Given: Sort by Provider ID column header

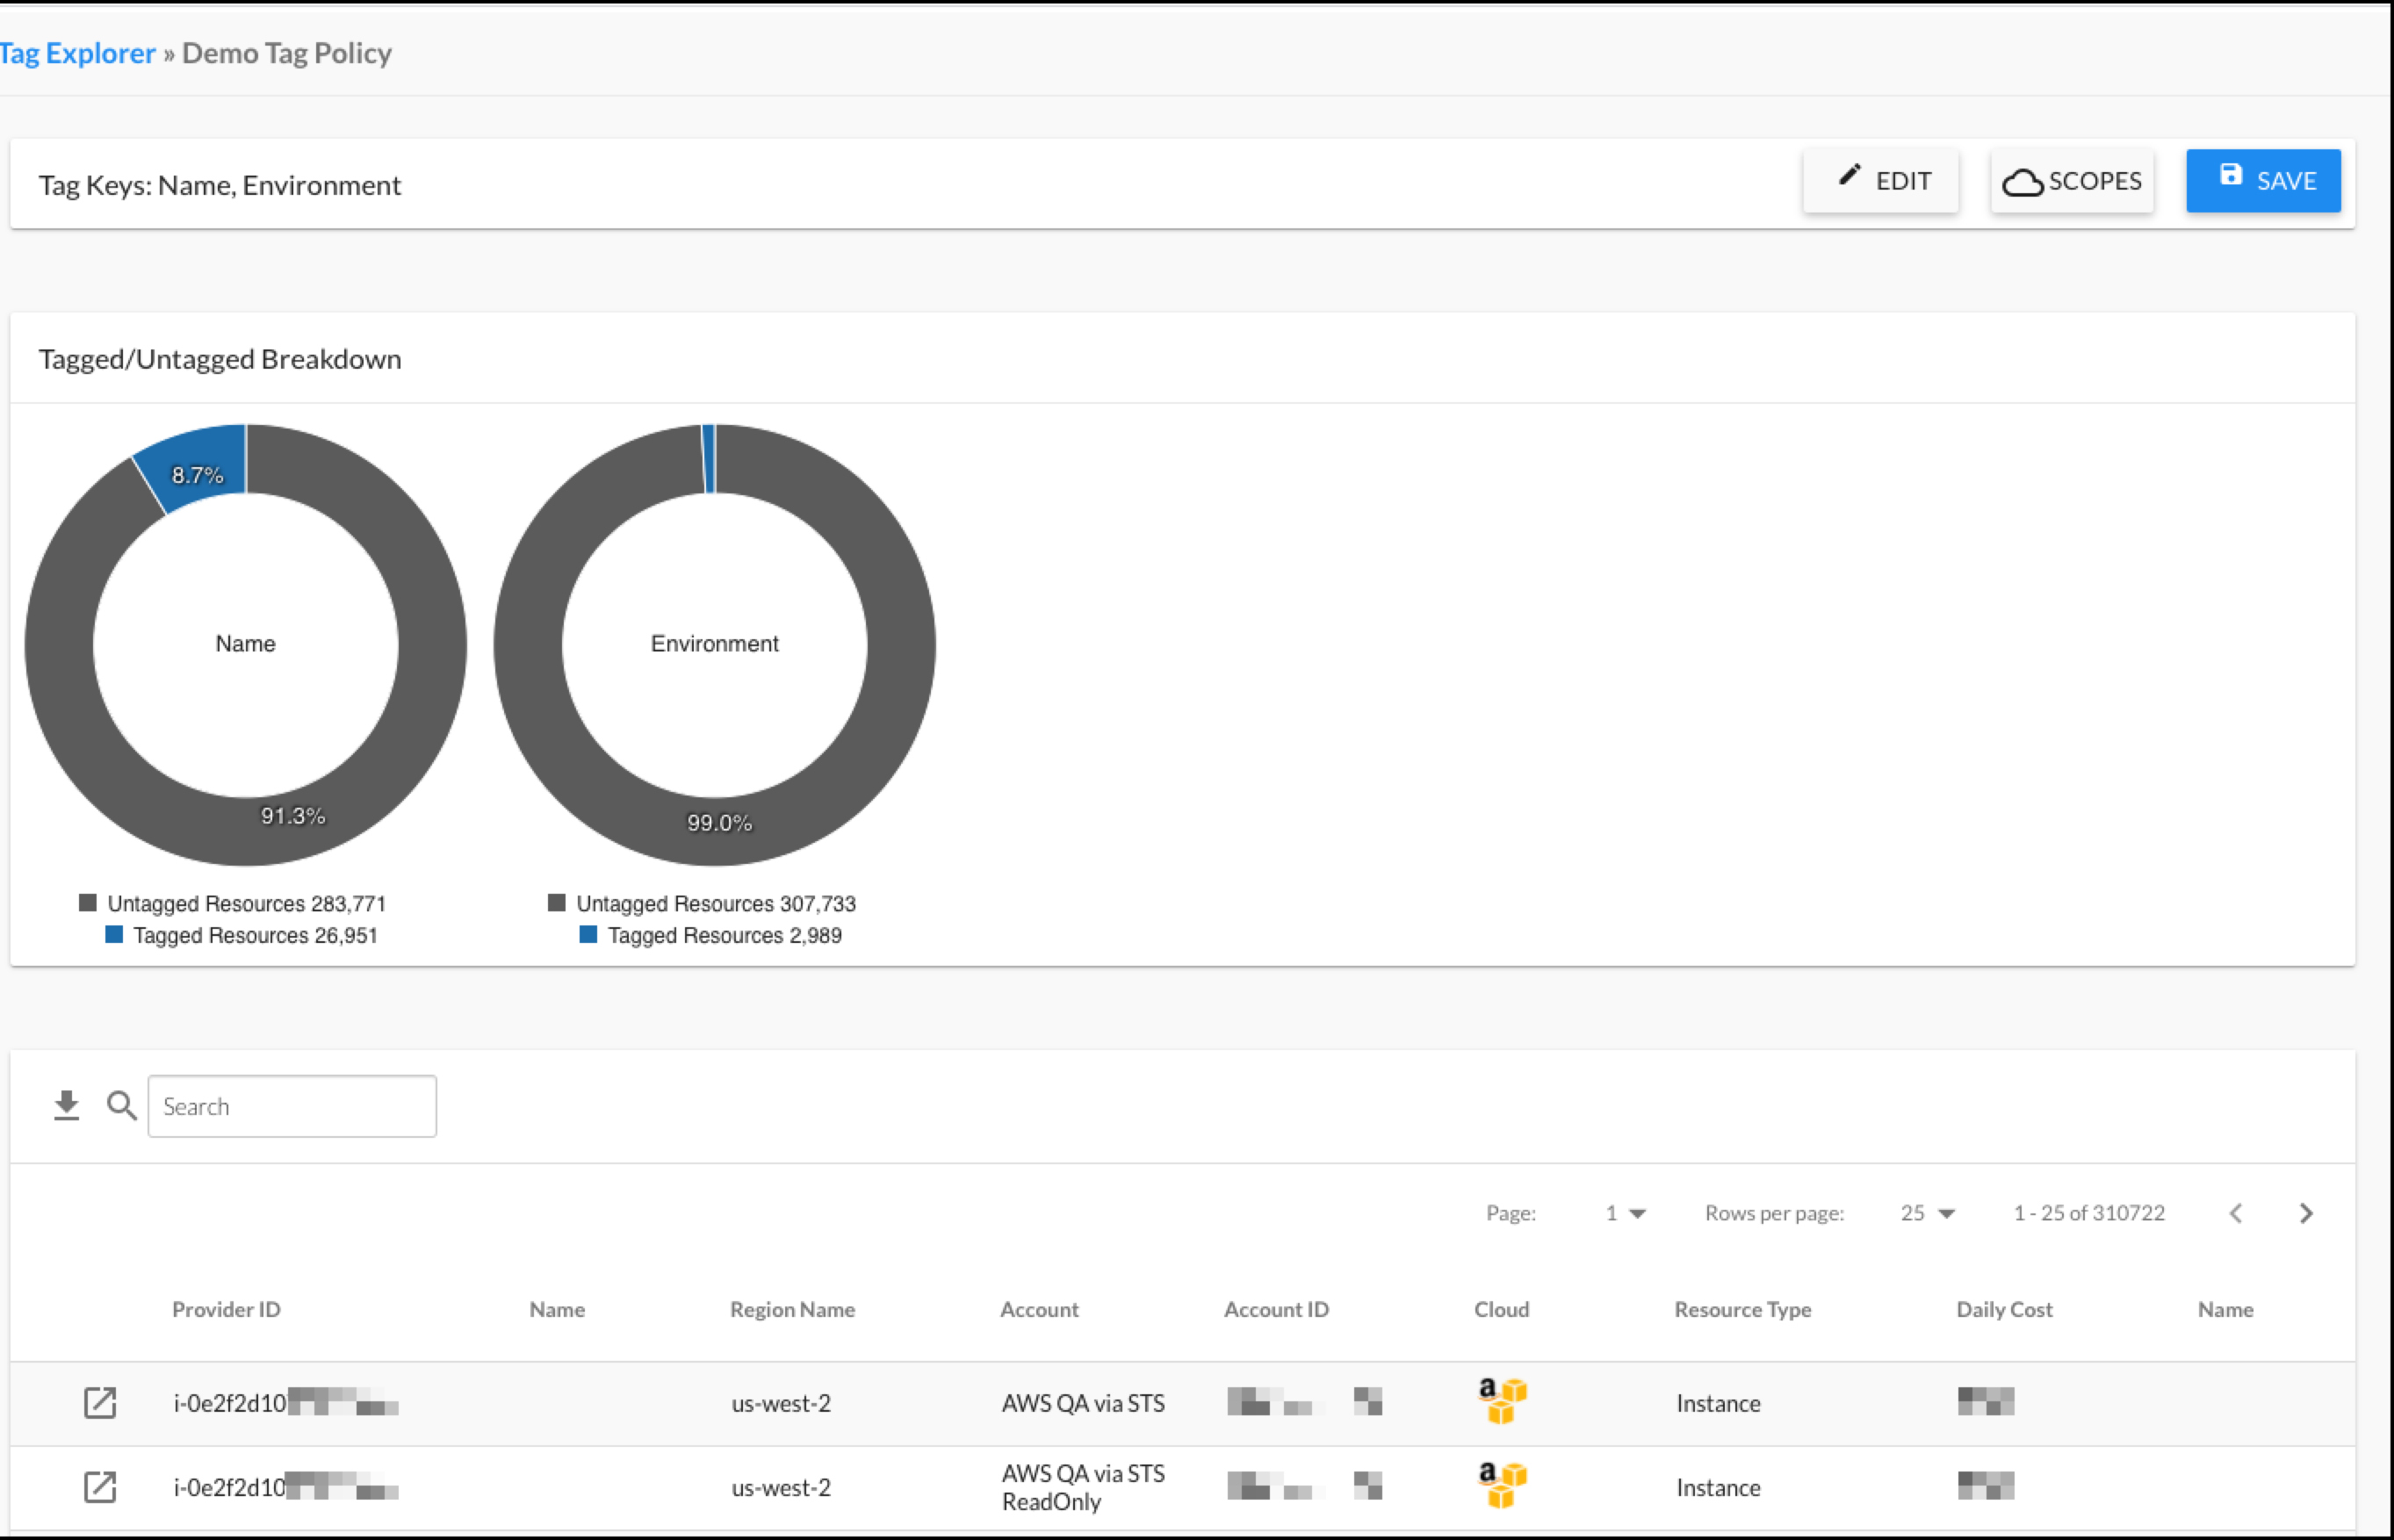Looking at the screenshot, I should coord(226,1309).
